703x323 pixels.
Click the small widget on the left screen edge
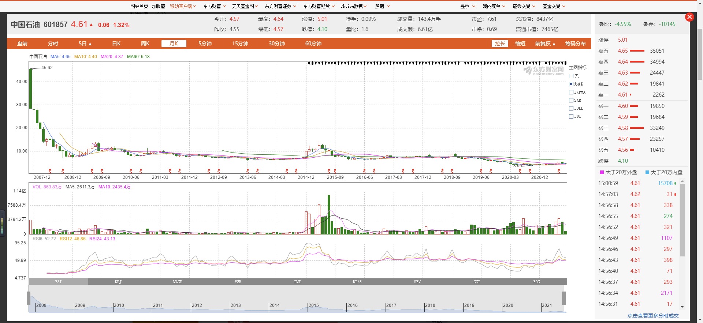[2, 222]
